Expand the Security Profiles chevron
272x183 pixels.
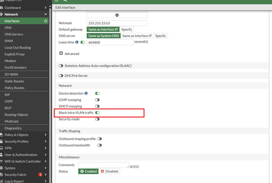45,141
